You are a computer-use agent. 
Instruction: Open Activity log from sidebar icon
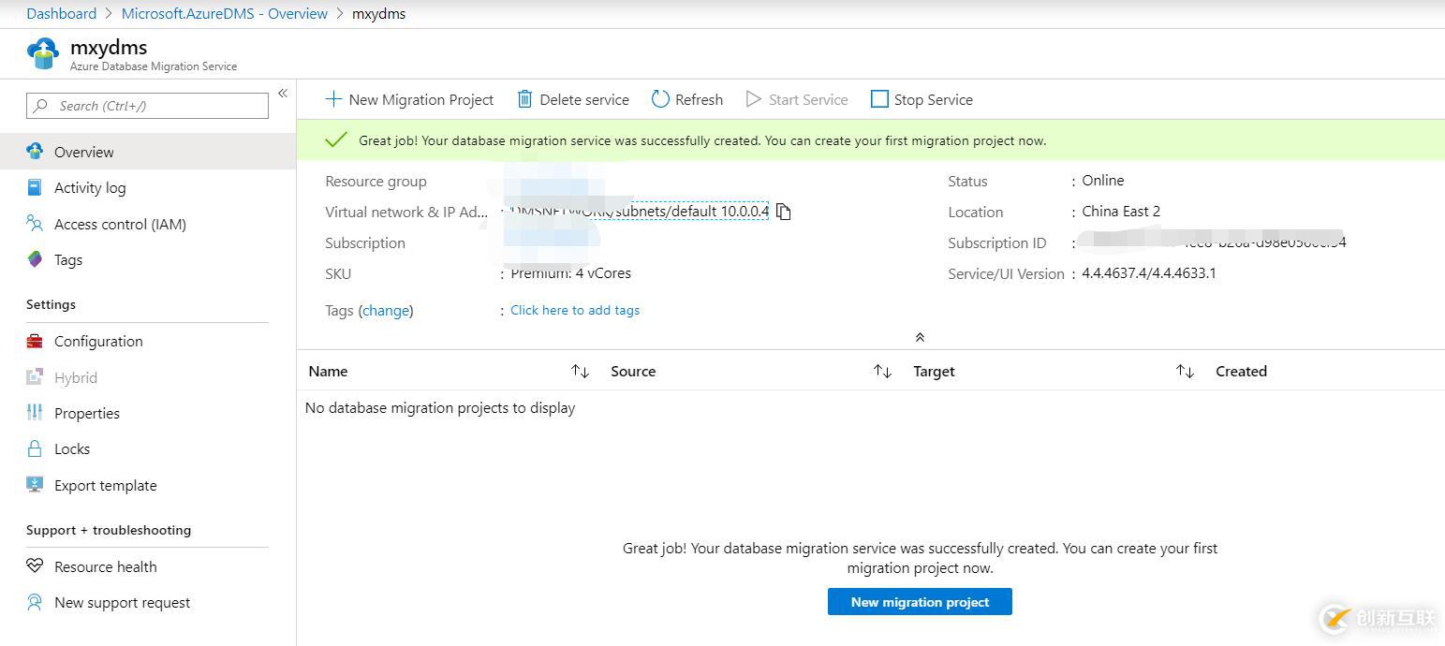tap(35, 187)
